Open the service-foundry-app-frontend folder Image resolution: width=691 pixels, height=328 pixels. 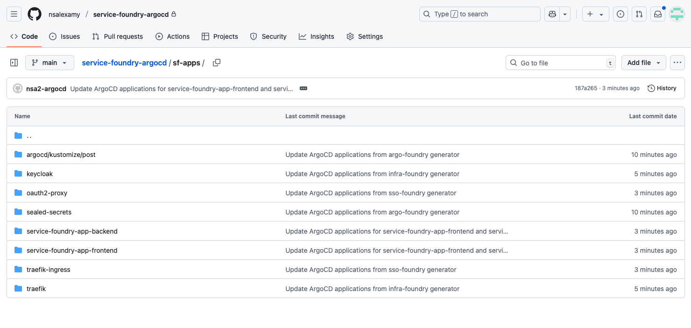[x=72, y=250]
